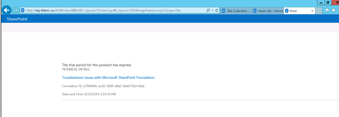Click the browser Forward arrow button
The height and width of the screenshot is (117, 339).
[16, 10]
